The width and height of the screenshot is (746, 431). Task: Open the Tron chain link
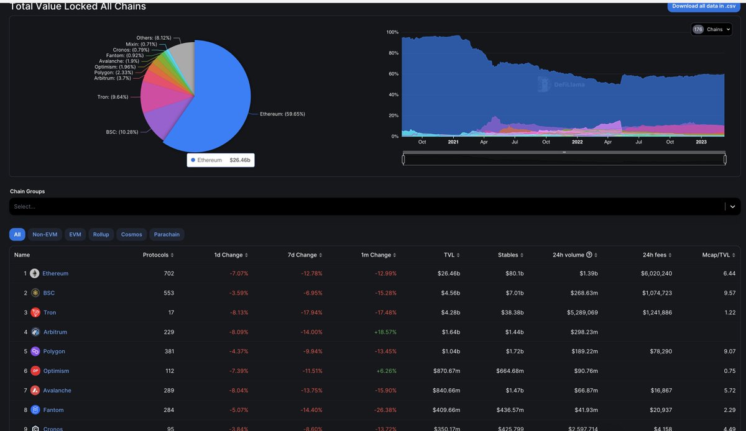[50, 312]
